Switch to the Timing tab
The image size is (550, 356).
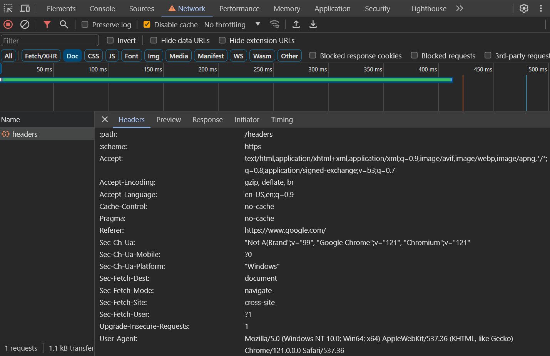tap(282, 120)
